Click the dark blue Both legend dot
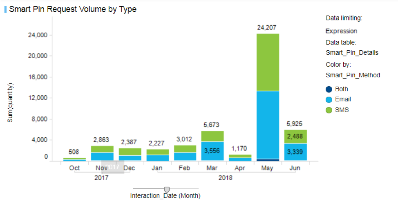Viewport: 398px width, 204px height. coord(329,89)
